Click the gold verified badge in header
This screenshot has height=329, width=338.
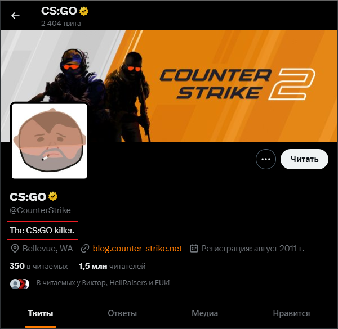point(84,11)
